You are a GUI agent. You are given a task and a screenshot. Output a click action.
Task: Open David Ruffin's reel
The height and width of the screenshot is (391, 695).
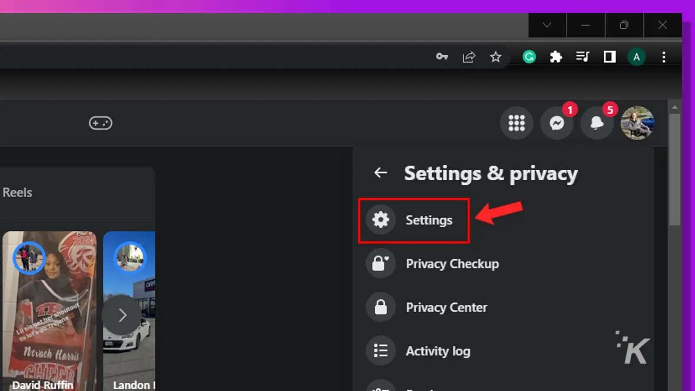49,311
